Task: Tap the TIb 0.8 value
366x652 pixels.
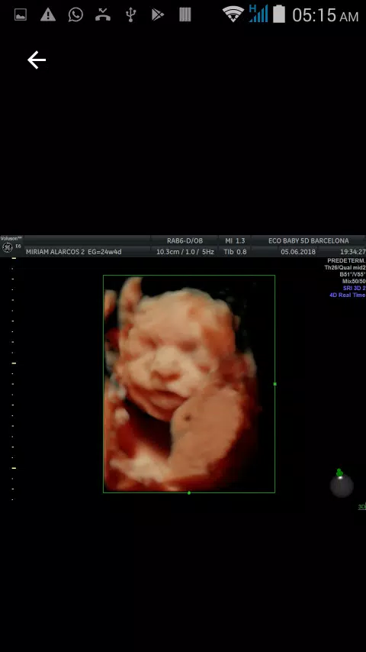Action: click(x=235, y=252)
